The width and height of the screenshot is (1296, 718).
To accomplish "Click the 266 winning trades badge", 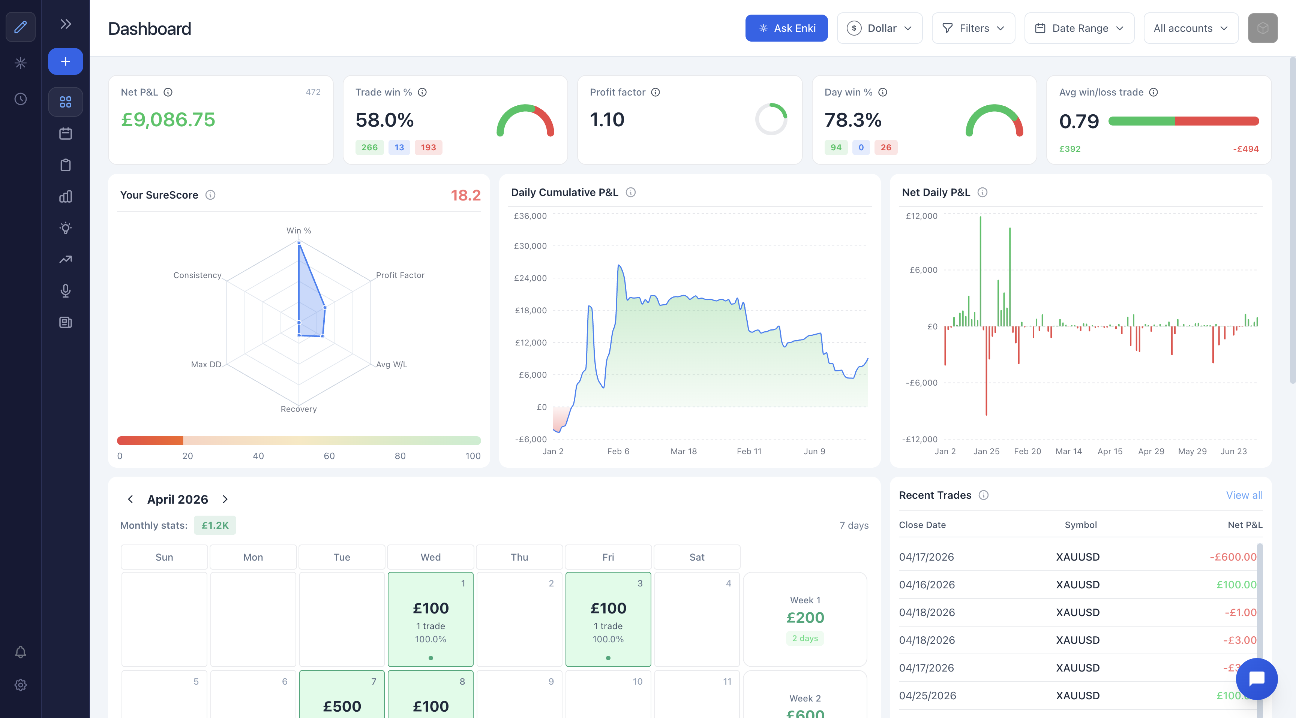I will pos(369,147).
